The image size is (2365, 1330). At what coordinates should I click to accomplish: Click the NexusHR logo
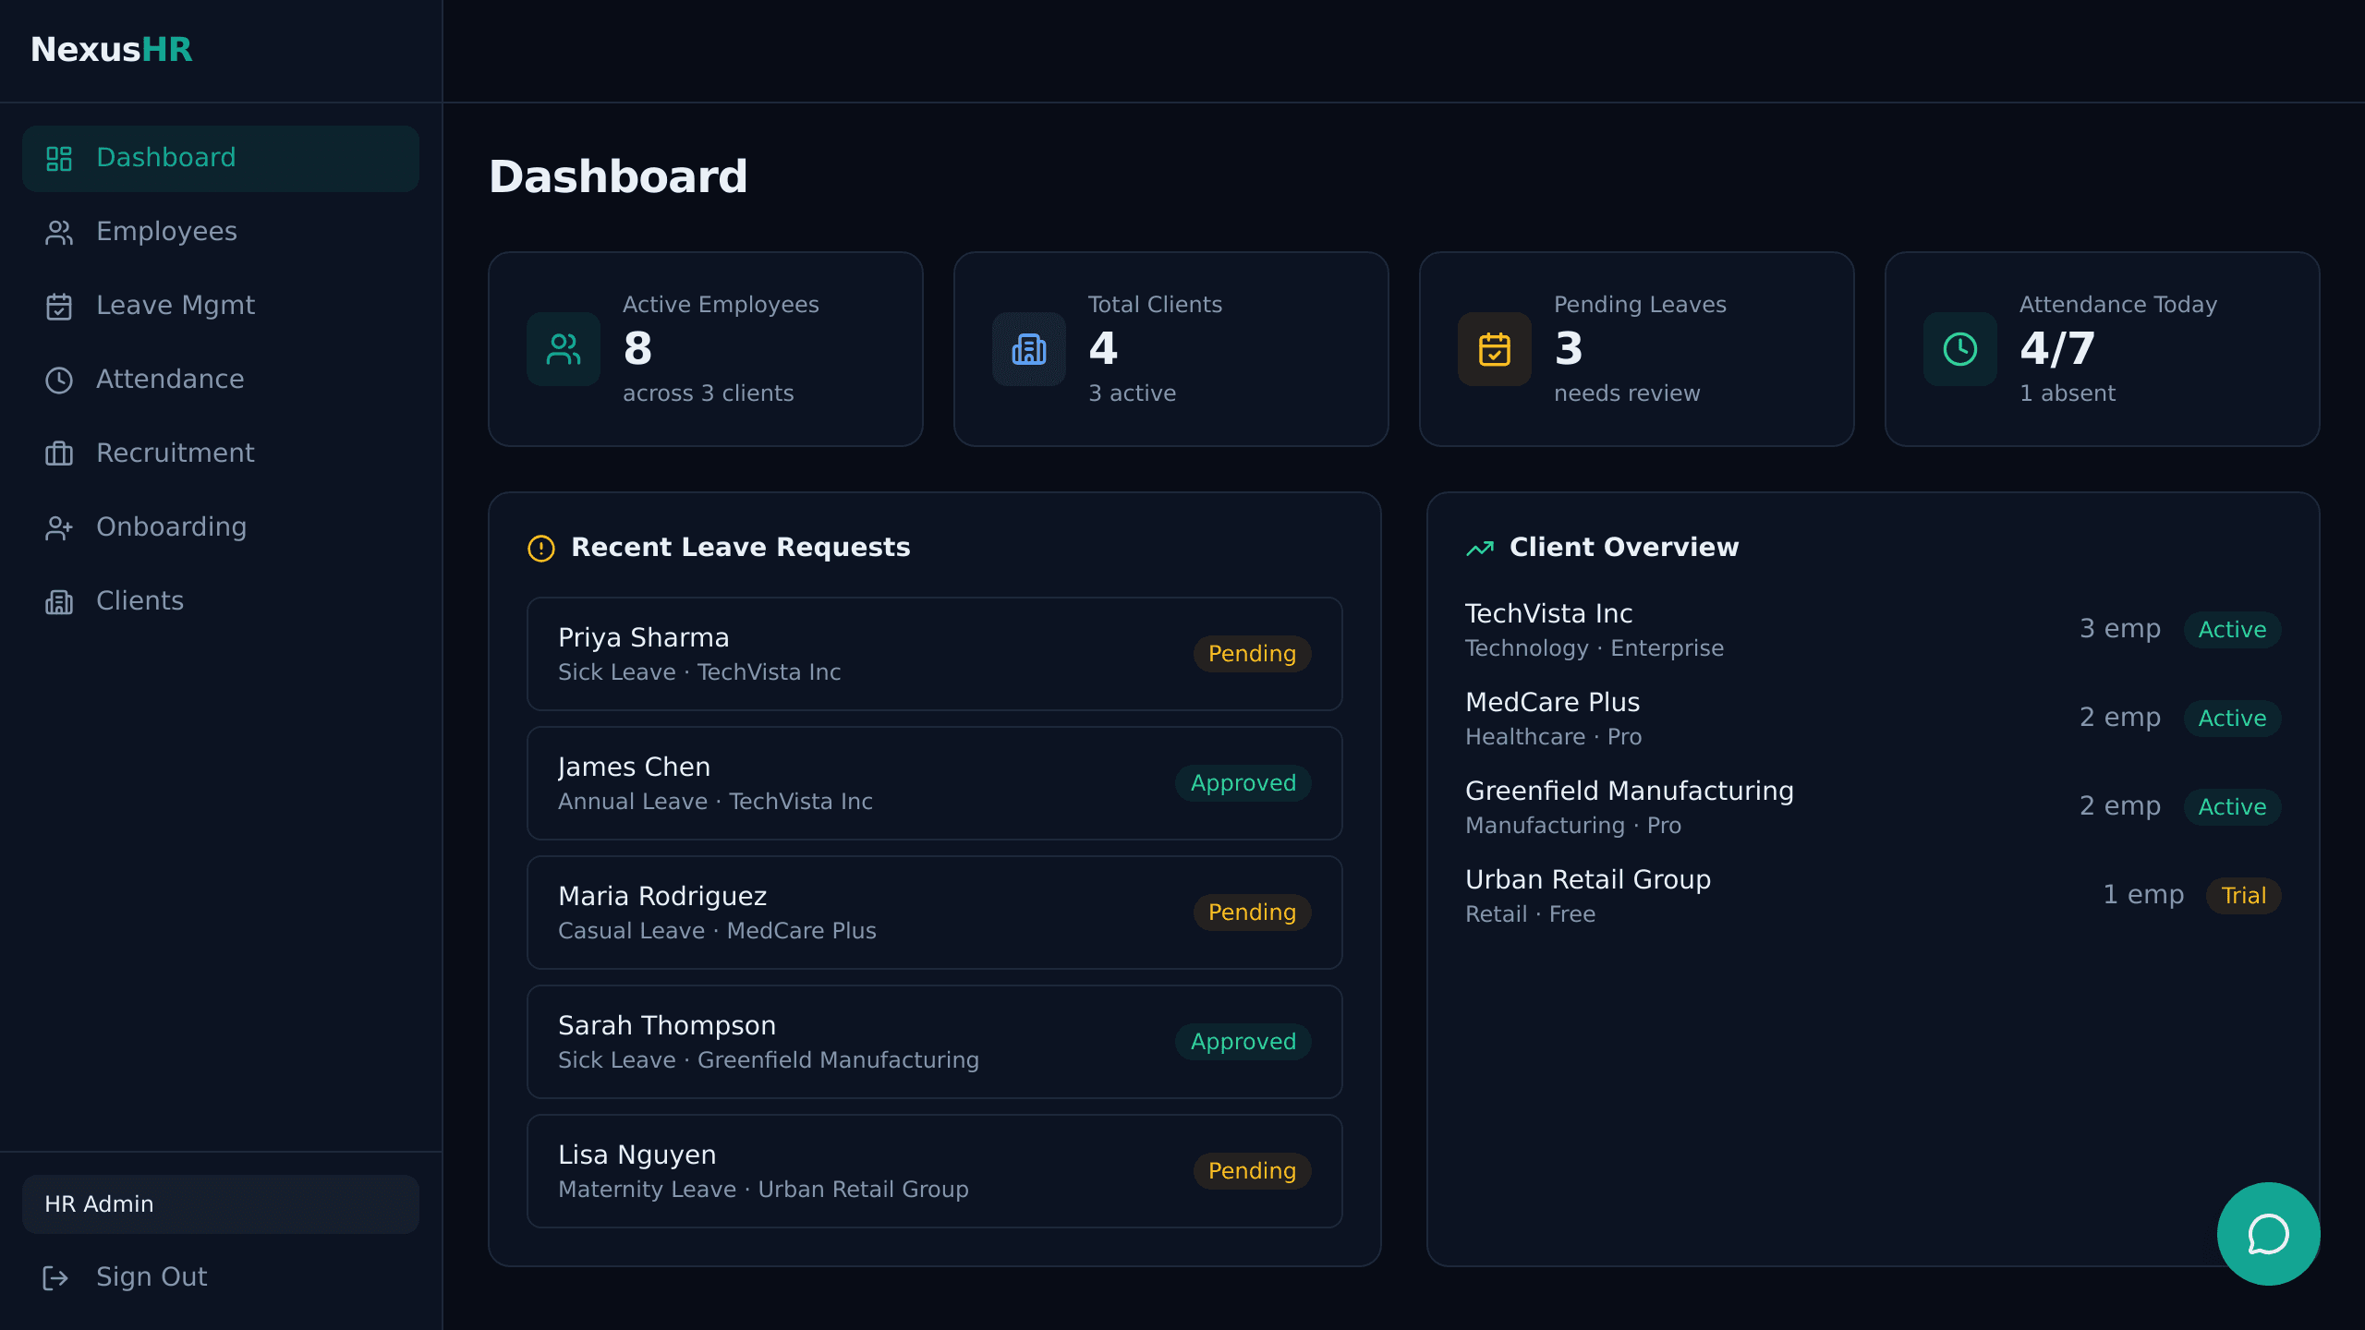tap(112, 49)
